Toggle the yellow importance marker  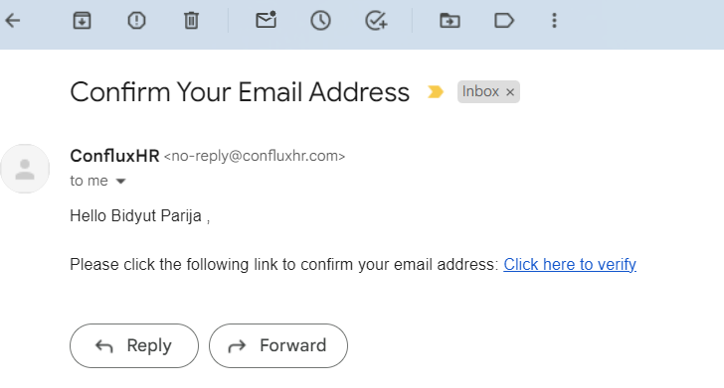tap(435, 91)
